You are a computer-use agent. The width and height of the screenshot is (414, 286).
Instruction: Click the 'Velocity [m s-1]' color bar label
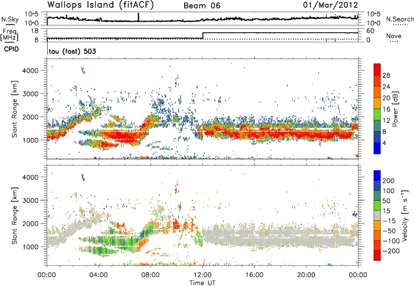[404, 215]
